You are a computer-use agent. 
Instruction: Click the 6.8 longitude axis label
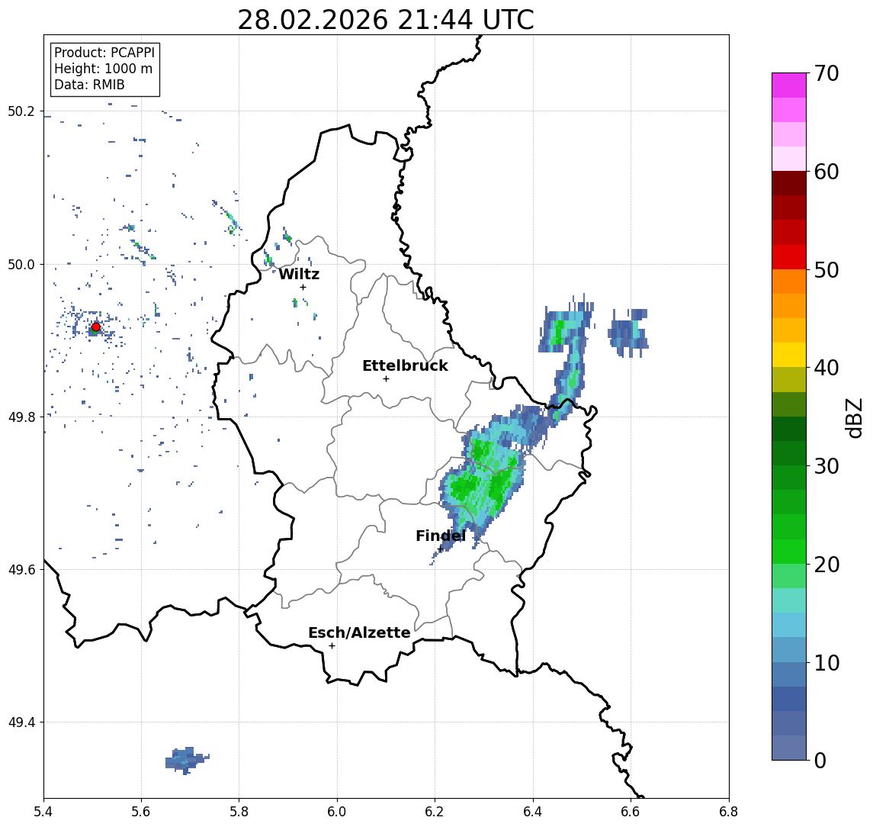pyautogui.click(x=729, y=812)
